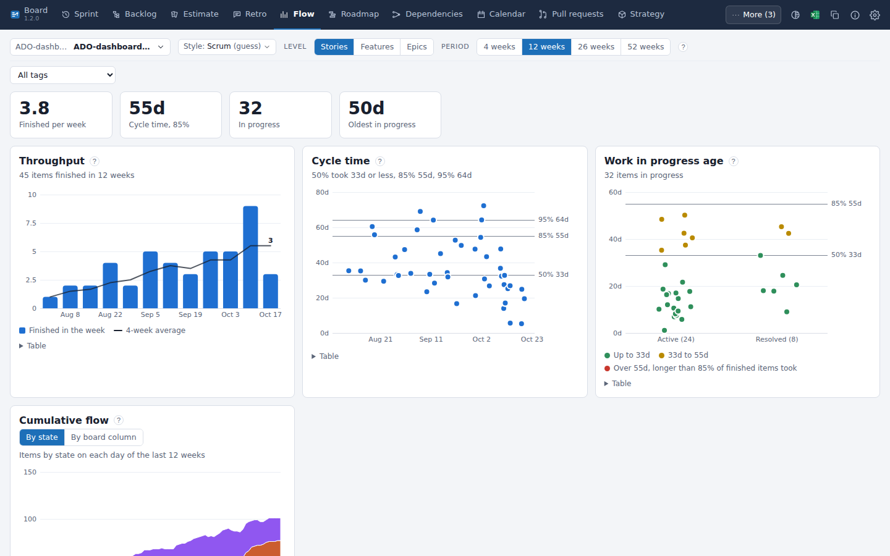Open the Roadmap tab
The width and height of the screenshot is (890, 556).
[354, 14]
